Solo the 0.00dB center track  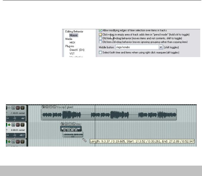click(x=22, y=125)
